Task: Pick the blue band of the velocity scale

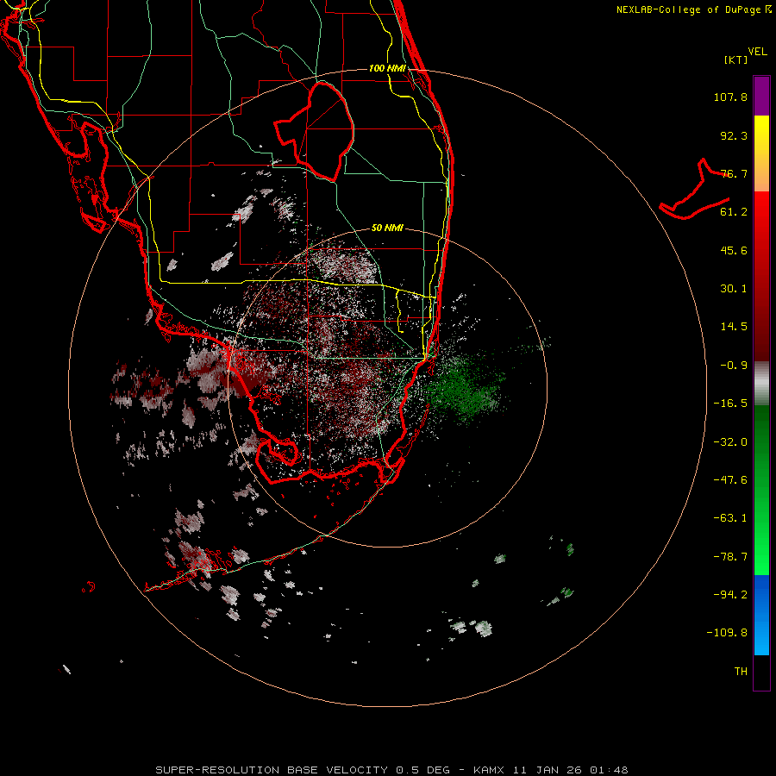Action: (761, 615)
